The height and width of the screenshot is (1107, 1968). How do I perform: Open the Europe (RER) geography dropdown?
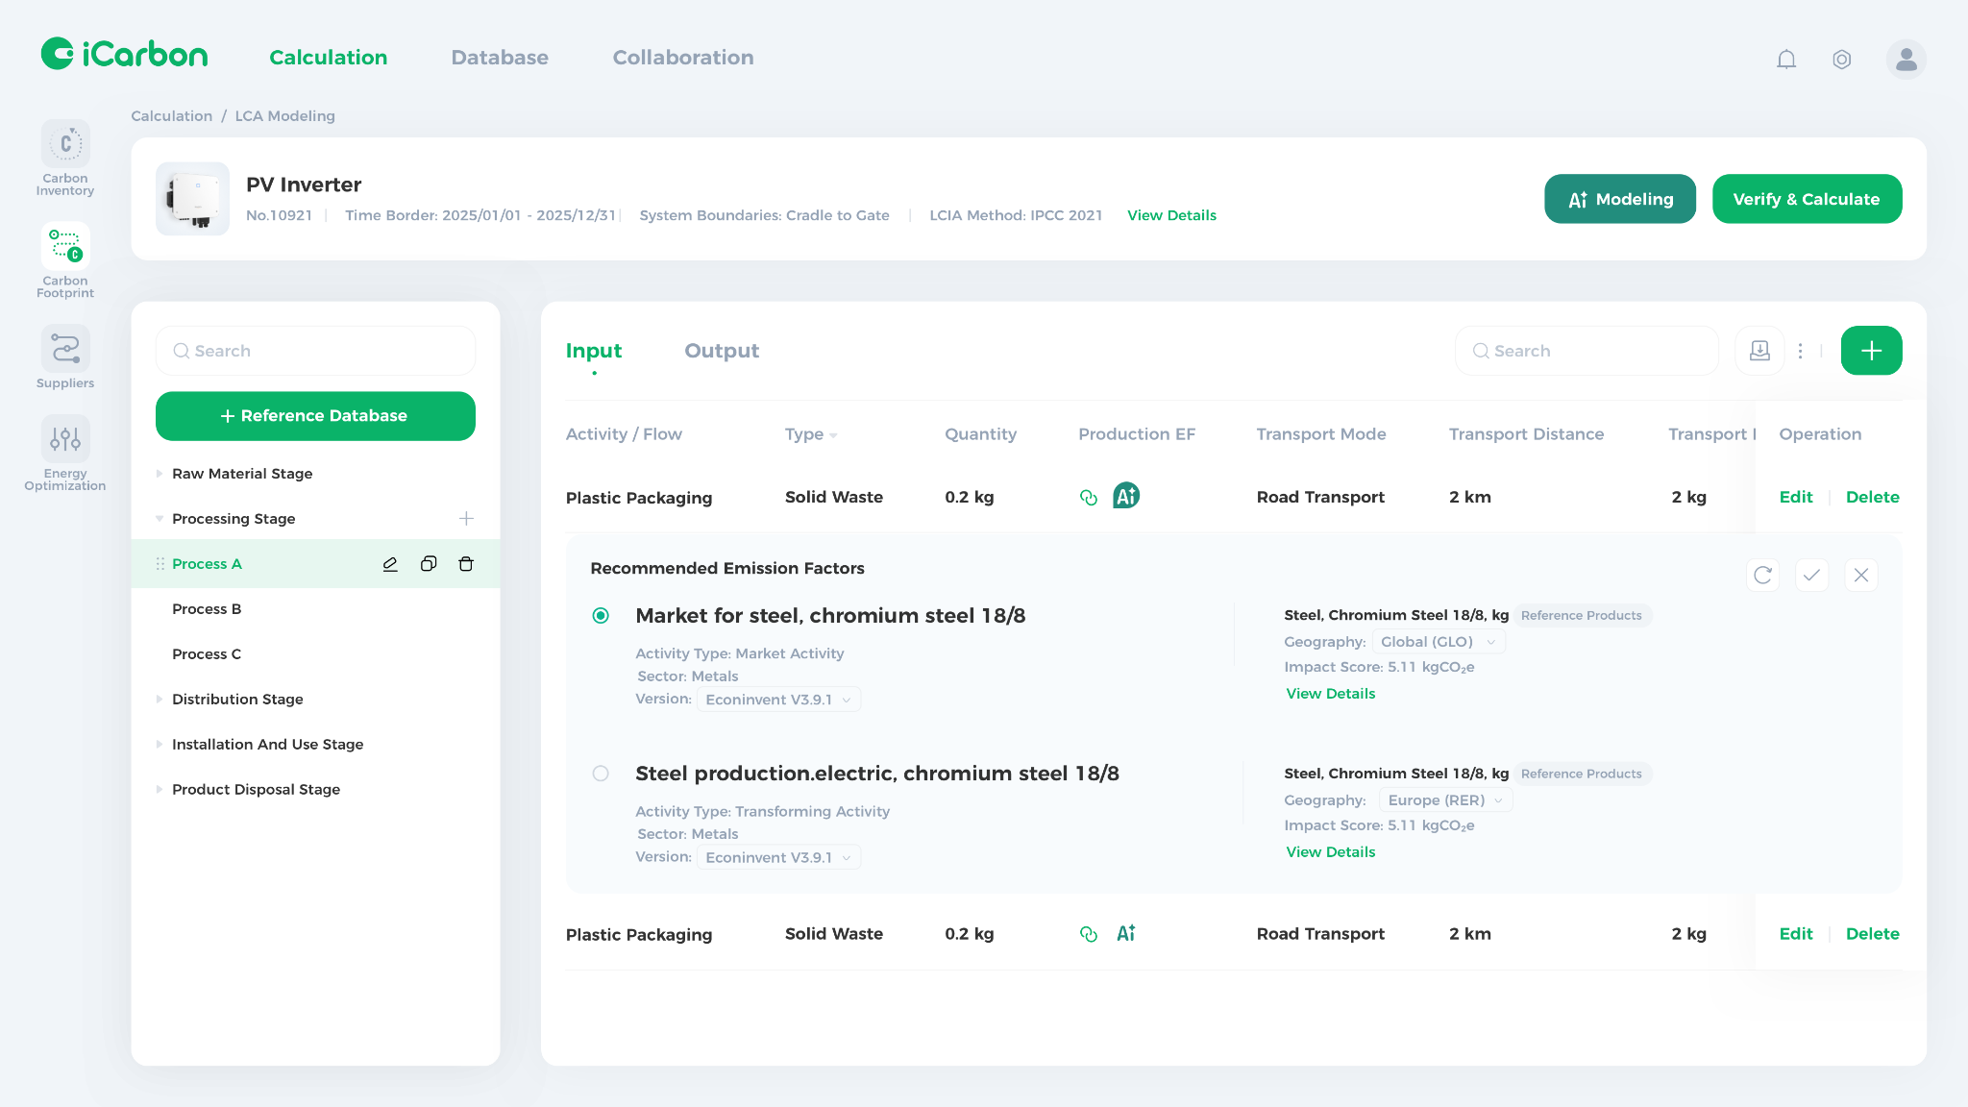(1445, 800)
